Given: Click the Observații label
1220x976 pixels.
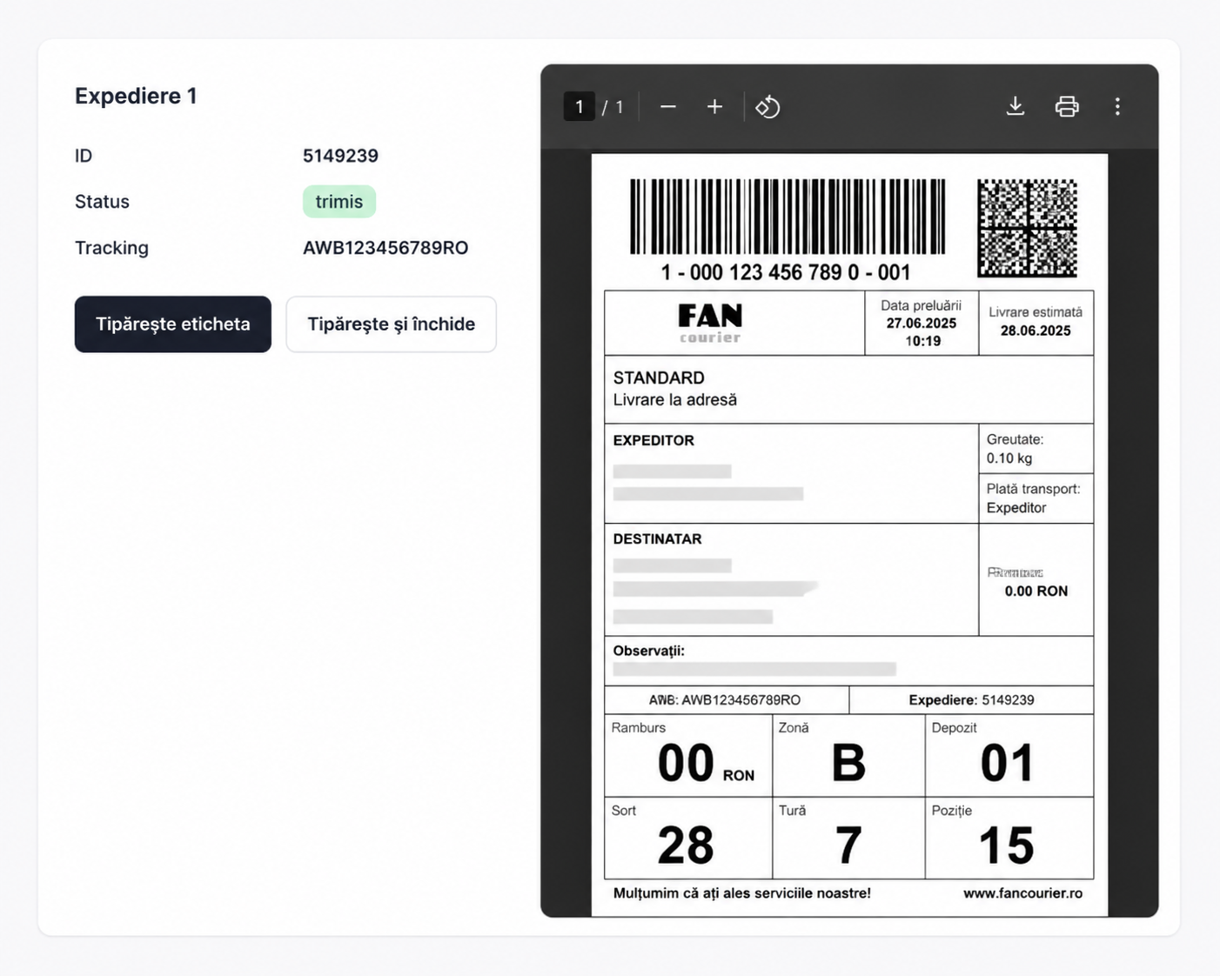Looking at the screenshot, I should pos(648,651).
